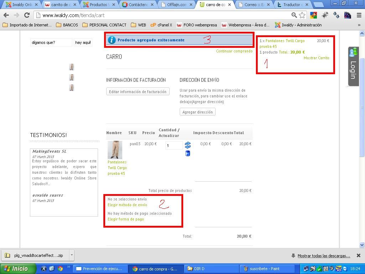Click 'Mostrar todas las descargas...' link
The width and height of the screenshot is (365, 274).
[x=324, y=255]
